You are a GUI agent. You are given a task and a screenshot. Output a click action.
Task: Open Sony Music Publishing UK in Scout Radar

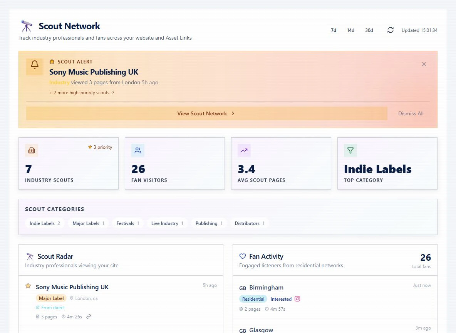(x=72, y=287)
